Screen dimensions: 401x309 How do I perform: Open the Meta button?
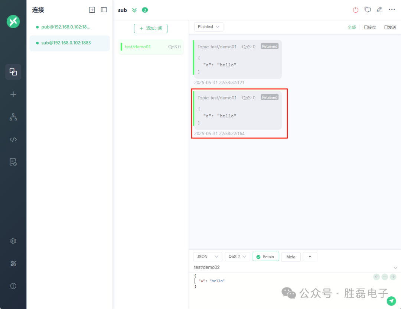[291, 257]
